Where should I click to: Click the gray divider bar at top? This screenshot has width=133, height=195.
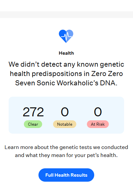point(66,15)
